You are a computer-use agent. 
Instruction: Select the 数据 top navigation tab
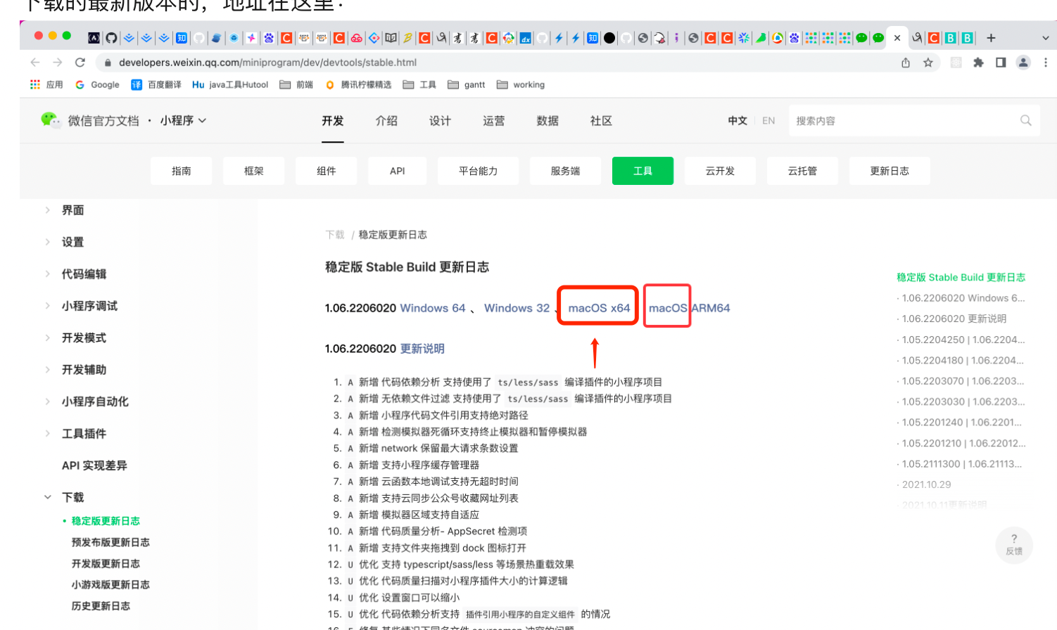[548, 120]
